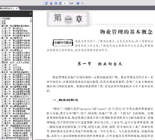155x140 pixels.
Task: Open 第二节 新加坡的物业管理 bookmark
Action: coord(17,131)
